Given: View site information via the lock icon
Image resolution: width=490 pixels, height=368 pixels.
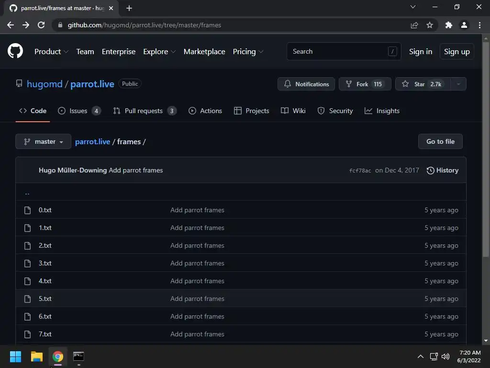Looking at the screenshot, I should point(60,25).
